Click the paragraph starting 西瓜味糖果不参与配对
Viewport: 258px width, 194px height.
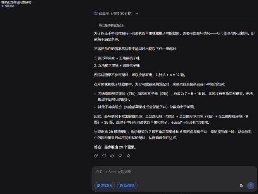140,75
